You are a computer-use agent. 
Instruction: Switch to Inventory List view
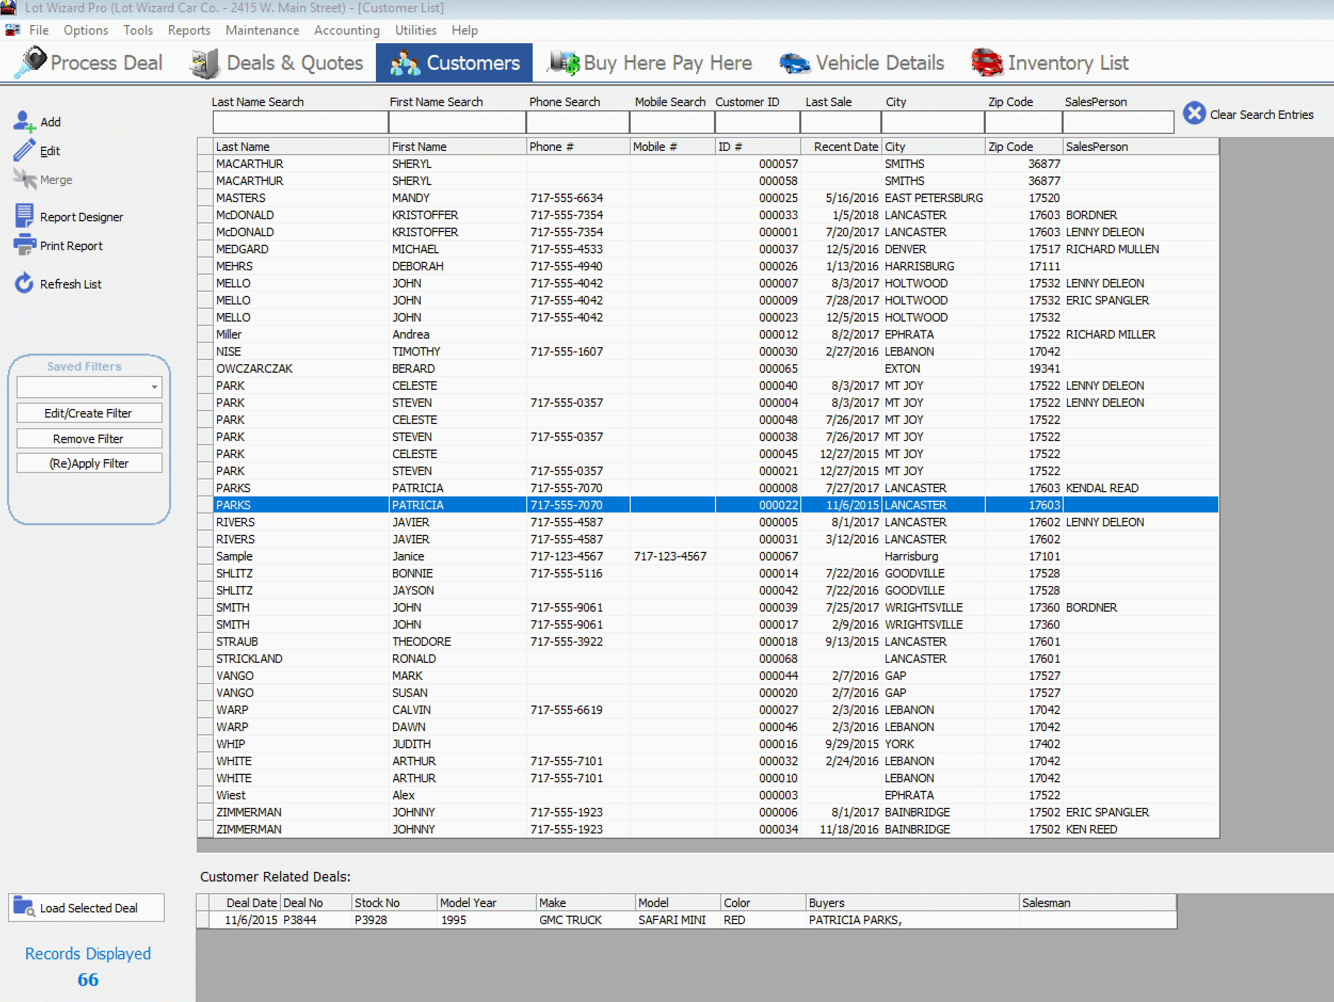click(x=1049, y=63)
